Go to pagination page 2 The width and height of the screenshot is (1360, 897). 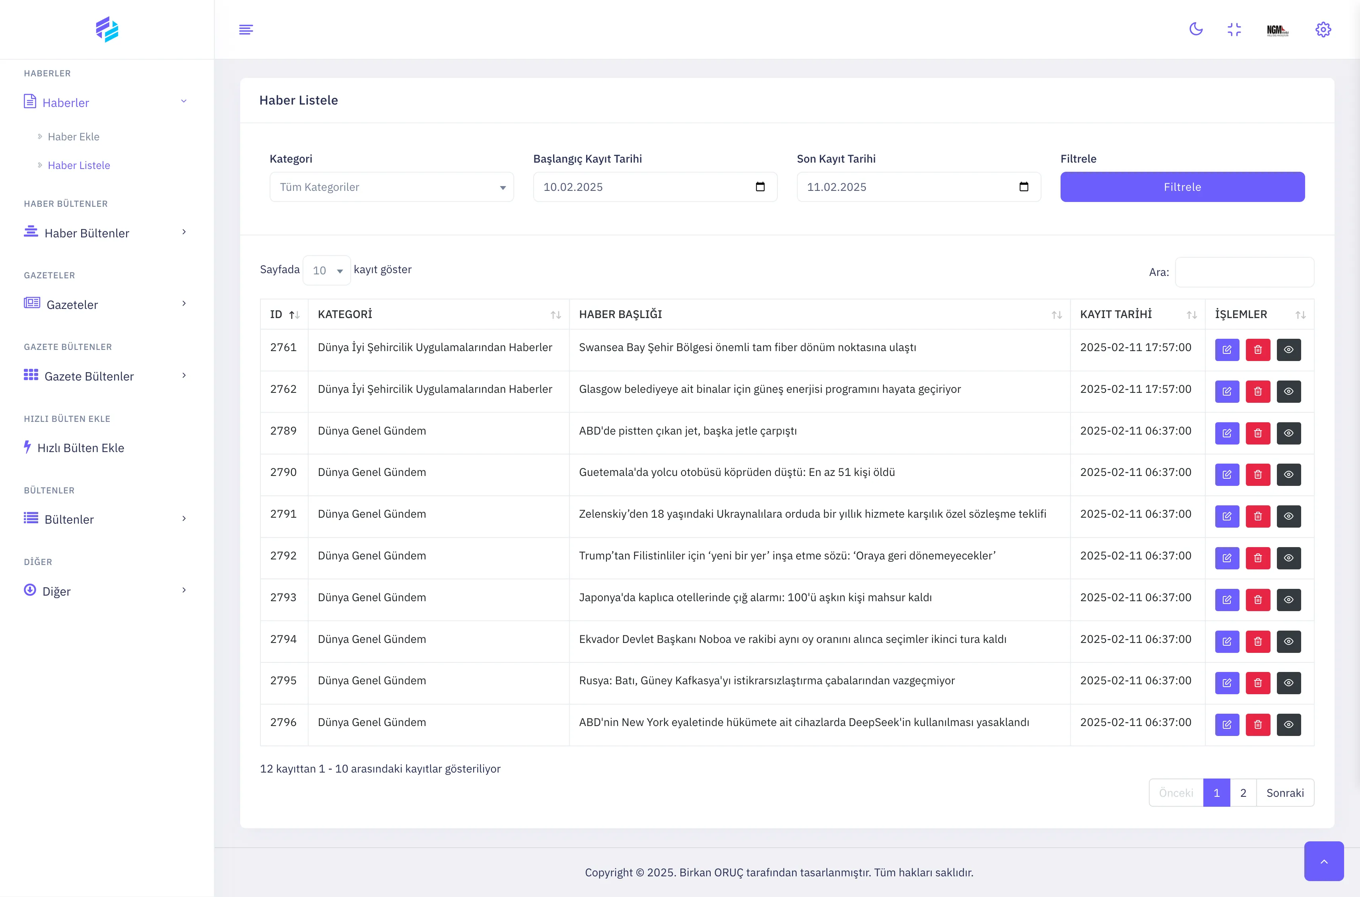pos(1243,793)
